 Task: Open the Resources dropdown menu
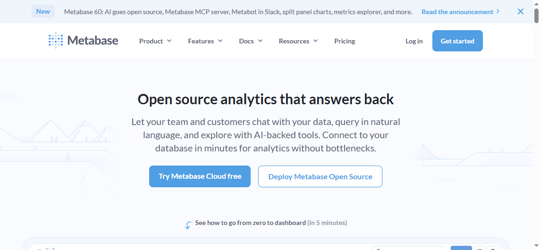(298, 41)
